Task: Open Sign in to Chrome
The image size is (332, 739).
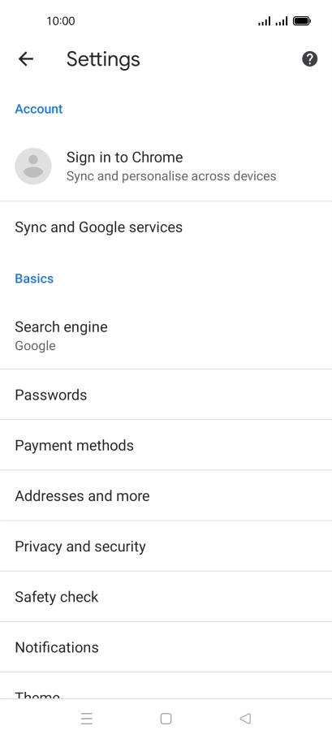Action: 166,166
